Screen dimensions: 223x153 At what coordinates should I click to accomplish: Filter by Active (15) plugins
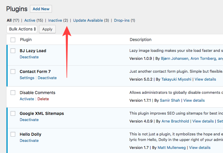(x=34, y=21)
